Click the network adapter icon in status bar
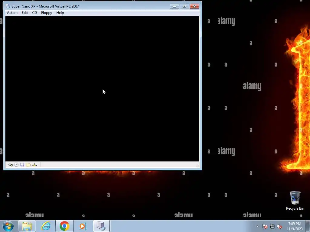This screenshot has width=310, height=232. (35, 165)
